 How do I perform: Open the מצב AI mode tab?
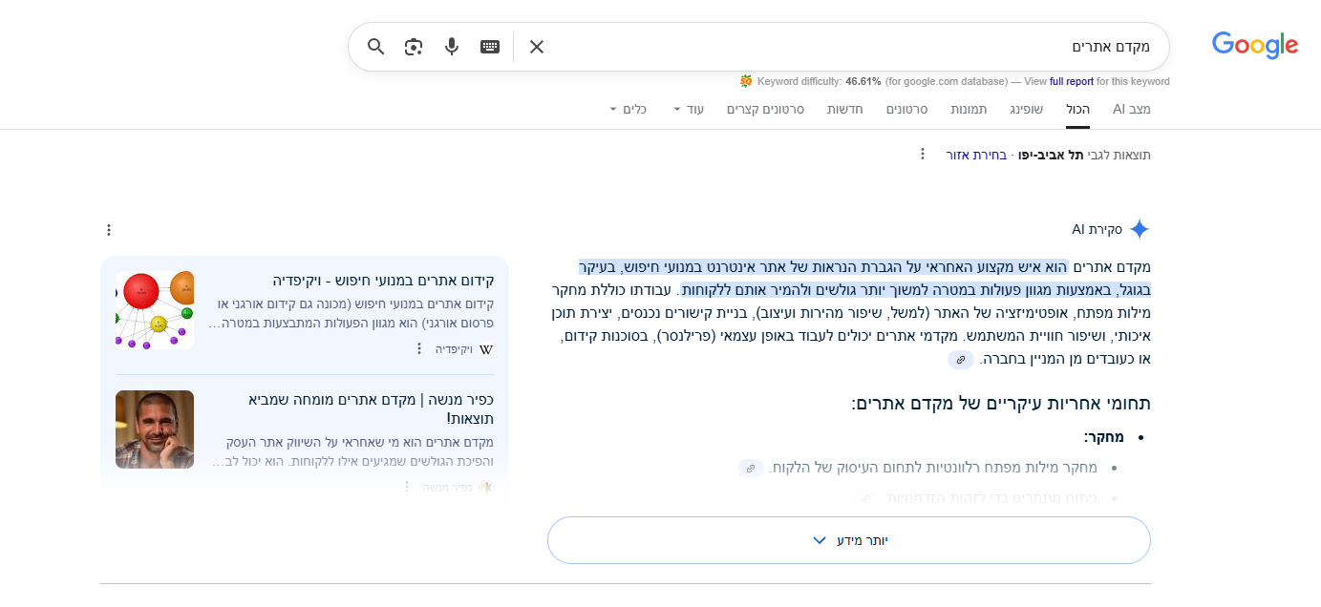[x=1131, y=110]
